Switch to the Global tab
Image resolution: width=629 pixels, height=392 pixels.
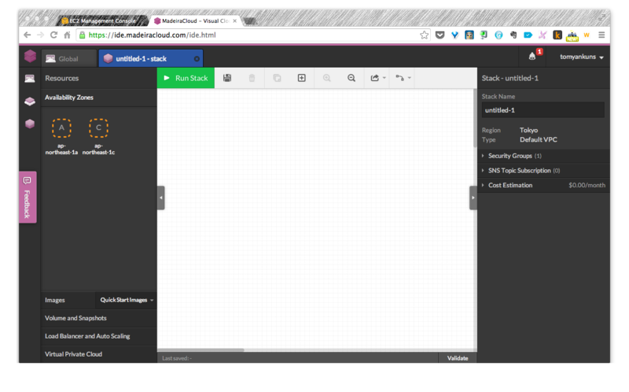(x=68, y=58)
